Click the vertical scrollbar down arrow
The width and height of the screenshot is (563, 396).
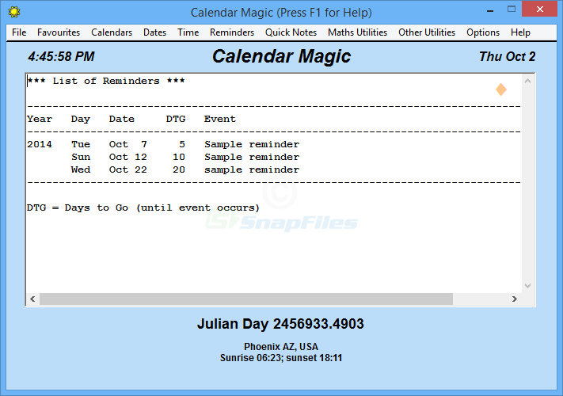(527, 286)
